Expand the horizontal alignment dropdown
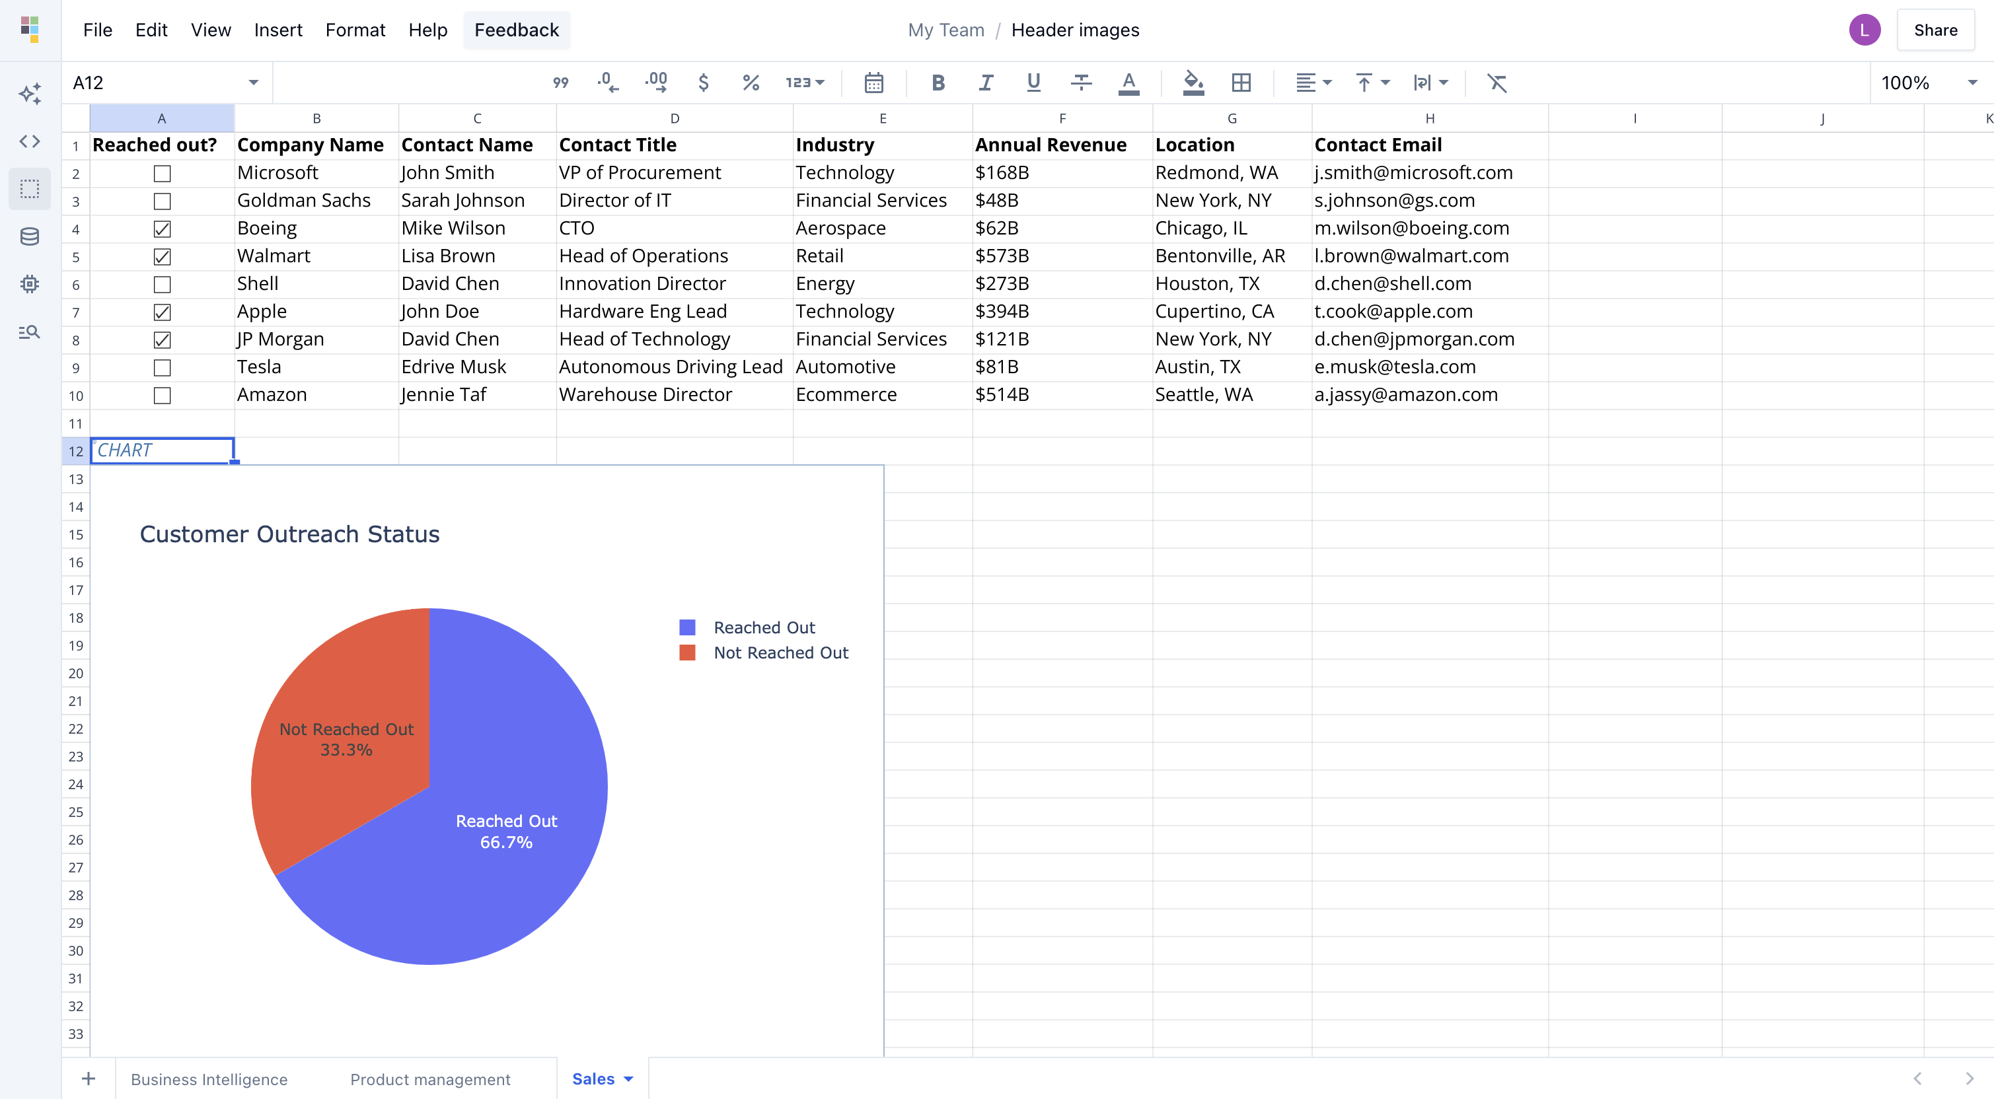The width and height of the screenshot is (1994, 1099). (x=1313, y=82)
